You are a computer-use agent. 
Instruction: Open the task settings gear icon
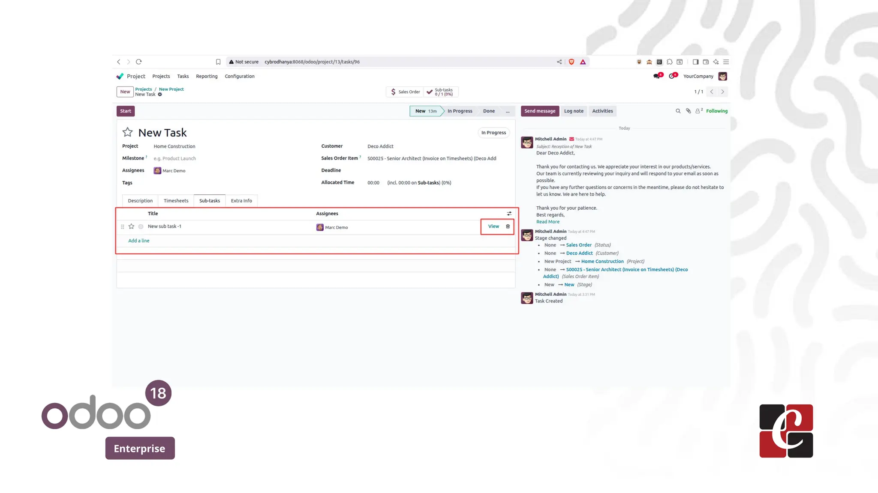click(x=160, y=95)
